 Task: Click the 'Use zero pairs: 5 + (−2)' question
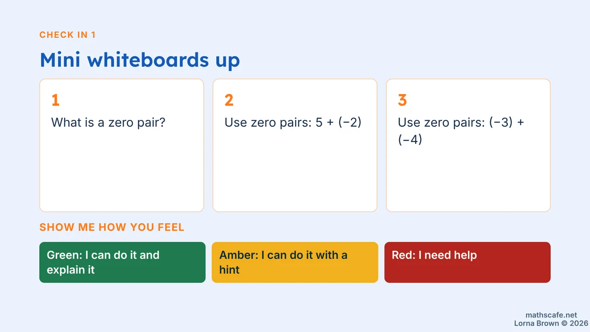coord(293,123)
